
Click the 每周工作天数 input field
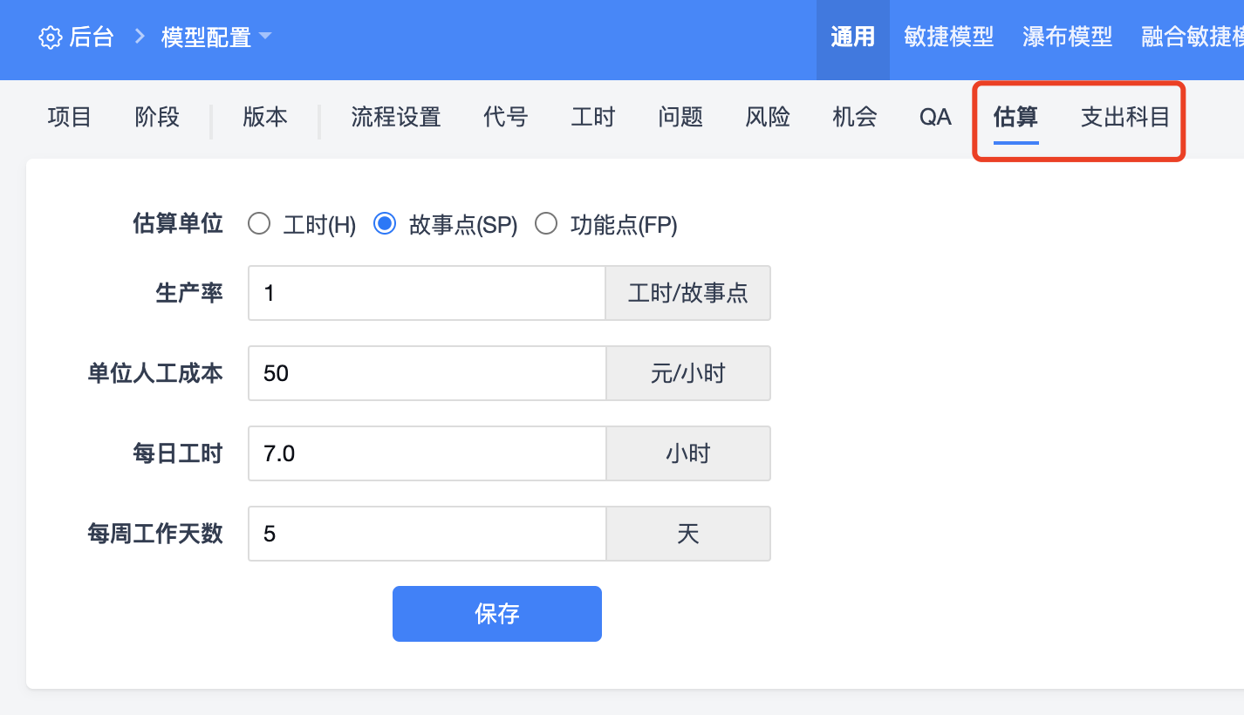427,534
